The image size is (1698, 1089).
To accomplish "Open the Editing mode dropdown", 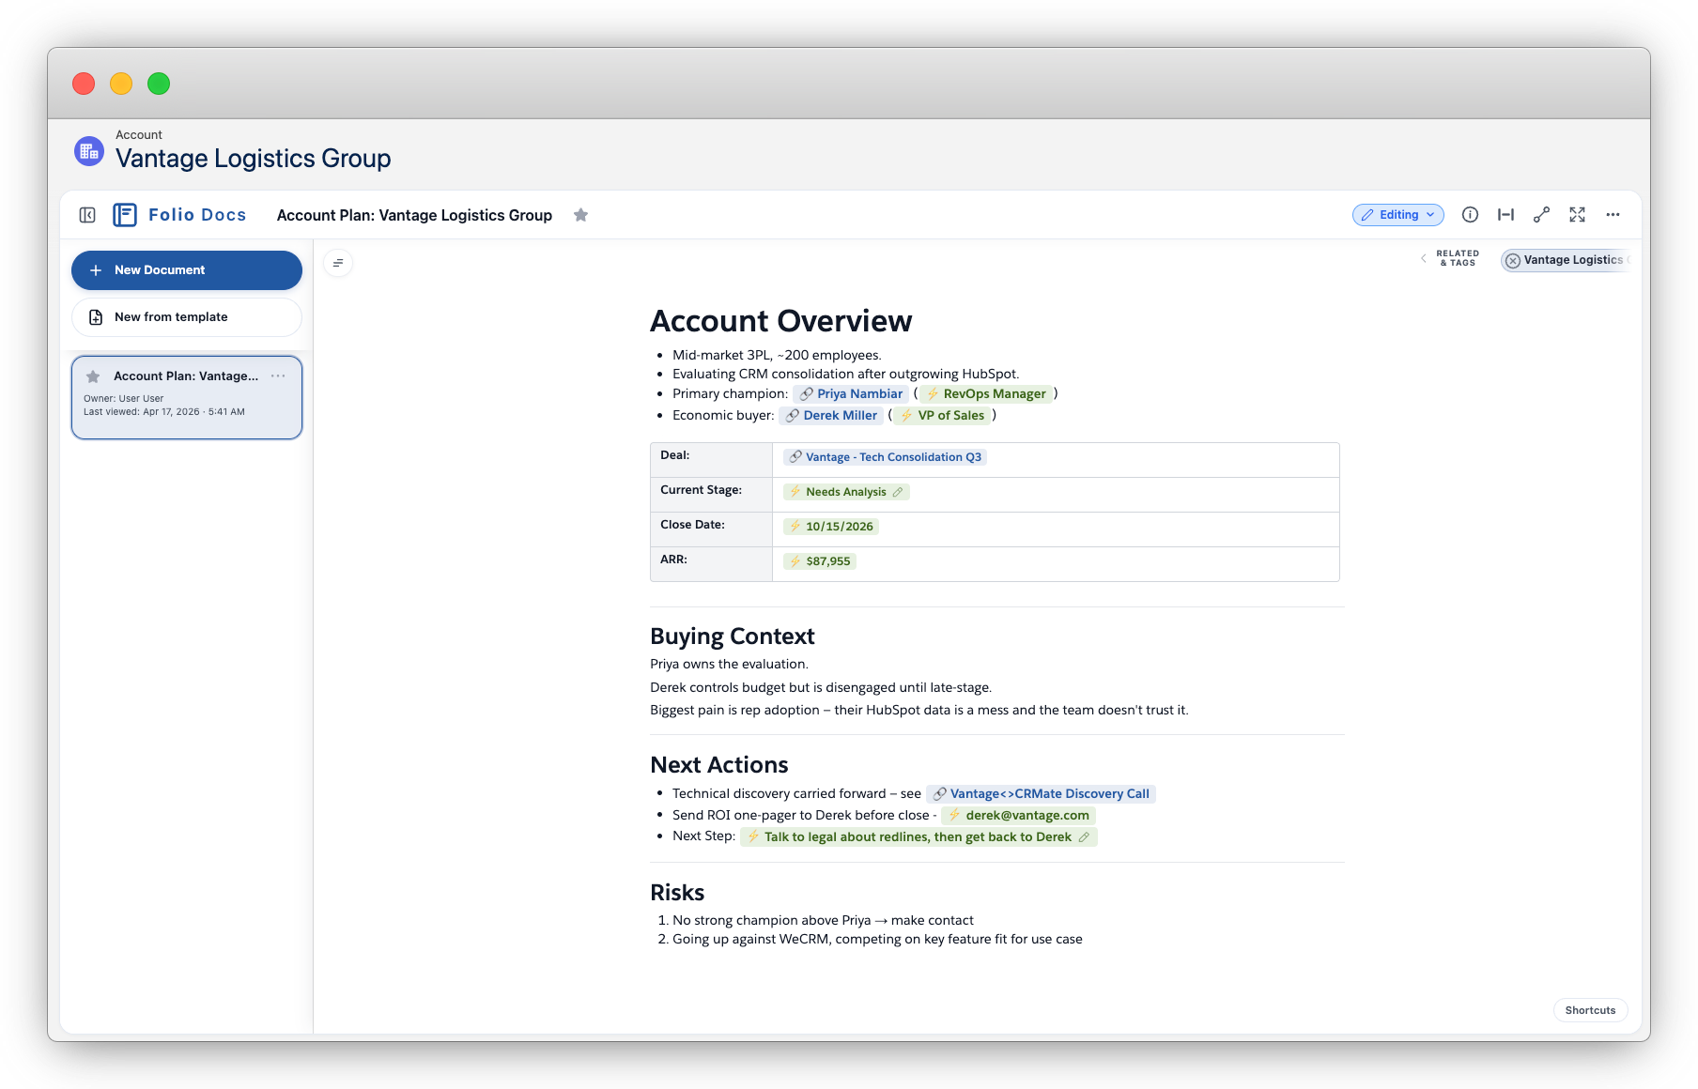I will [1397, 215].
